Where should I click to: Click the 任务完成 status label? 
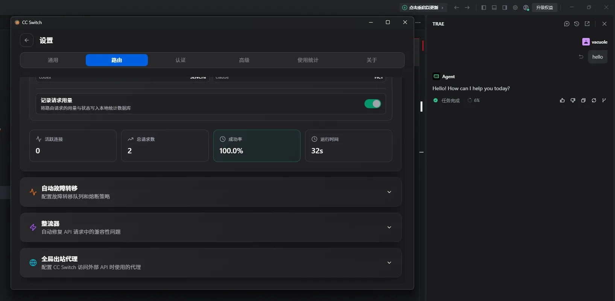coord(450,100)
